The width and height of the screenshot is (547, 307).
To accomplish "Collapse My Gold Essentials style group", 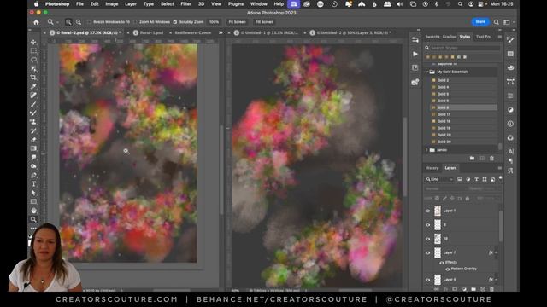I will pos(426,72).
